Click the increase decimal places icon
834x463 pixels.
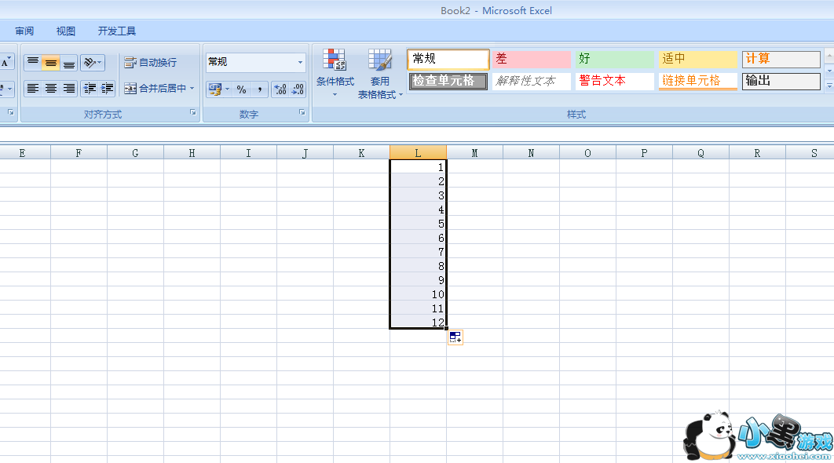pyautogui.click(x=280, y=89)
